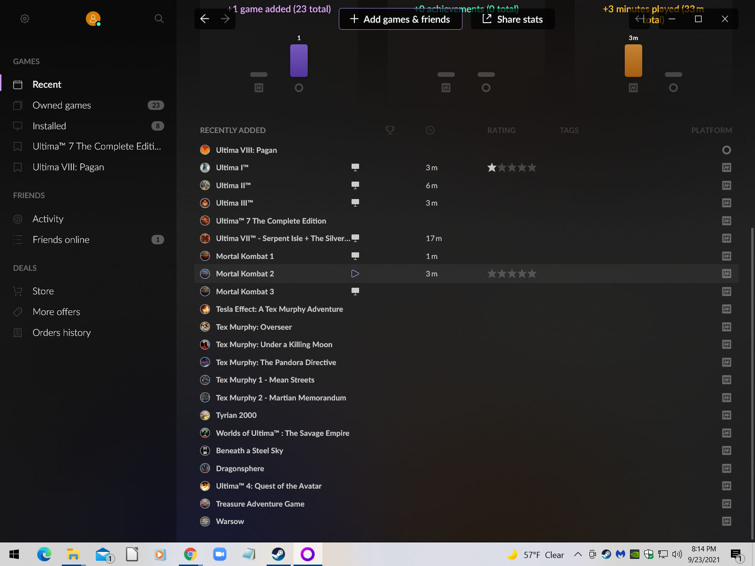Viewport: 755px width, 566px height.
Task: Open Tex Murphy 1 - Mean Streets
Action: tap(265, 380)
